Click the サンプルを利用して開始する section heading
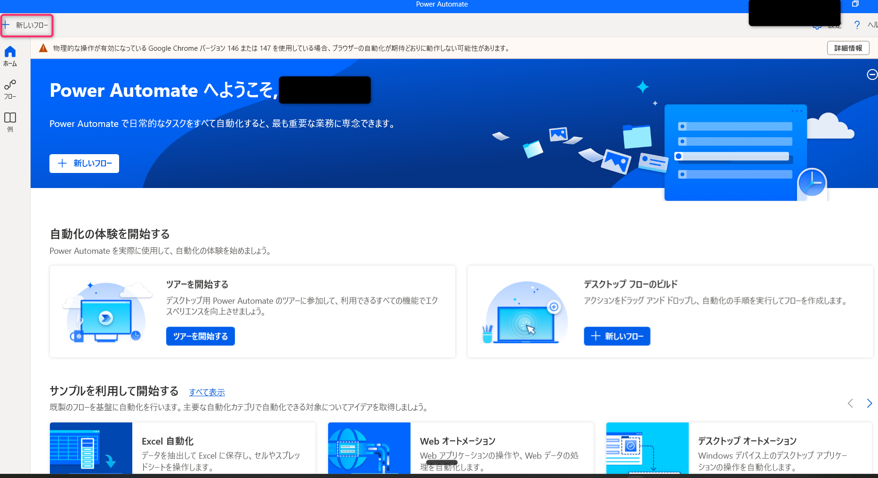 click(114, 391)
